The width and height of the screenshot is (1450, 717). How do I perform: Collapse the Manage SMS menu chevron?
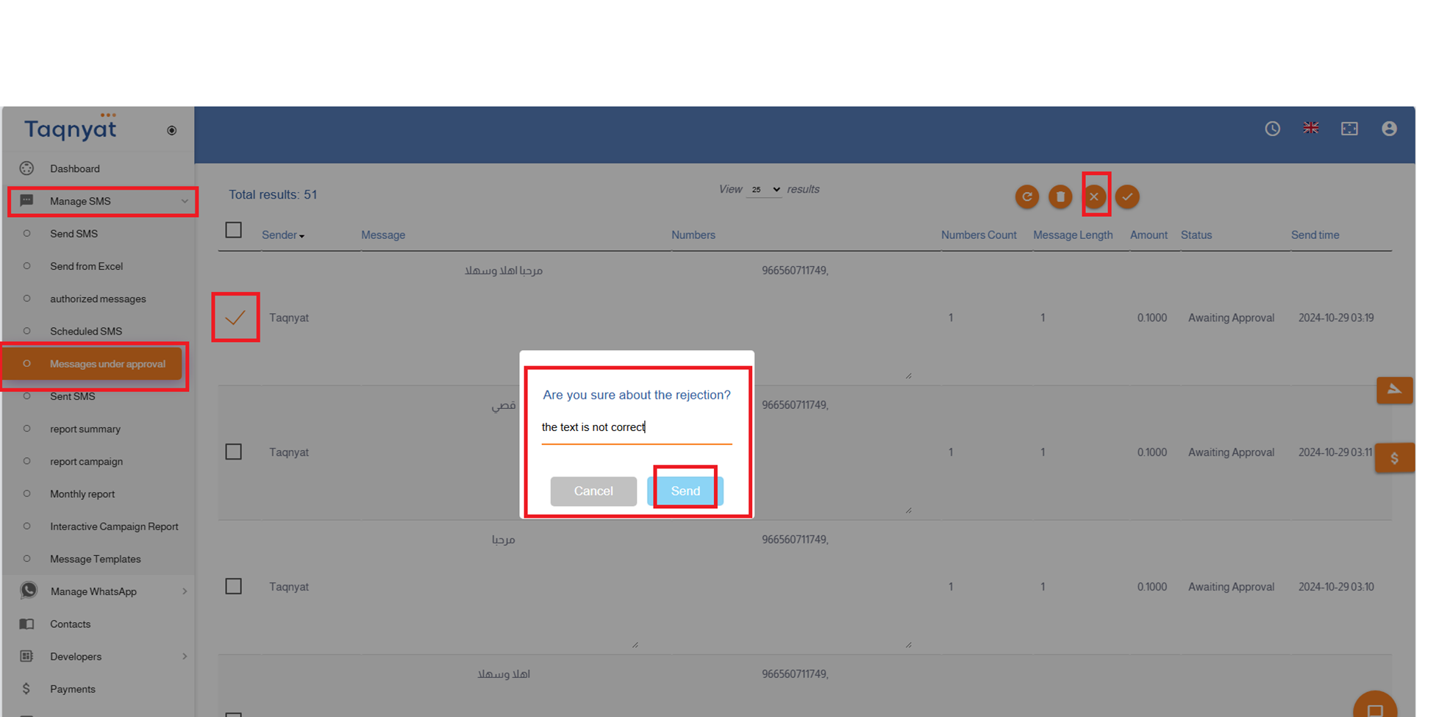[185, 201]
